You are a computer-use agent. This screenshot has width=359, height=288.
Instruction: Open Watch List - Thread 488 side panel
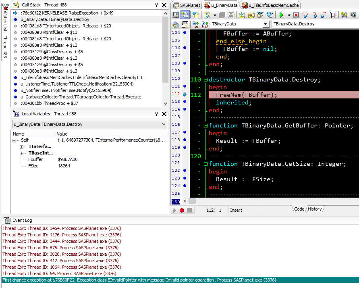point(4,32)
